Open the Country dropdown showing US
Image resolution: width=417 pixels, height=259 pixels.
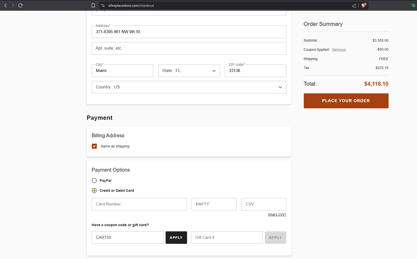(189, 87)
